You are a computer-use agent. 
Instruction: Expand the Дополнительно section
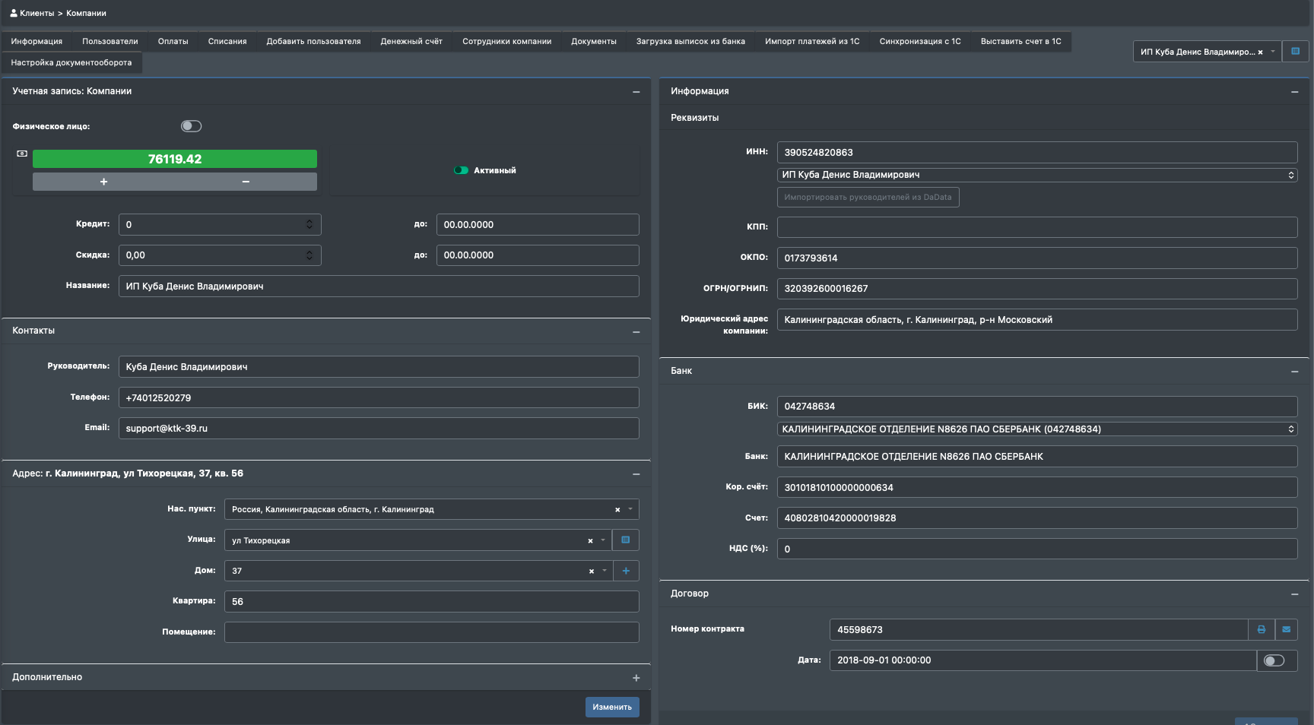click(636, 678)
